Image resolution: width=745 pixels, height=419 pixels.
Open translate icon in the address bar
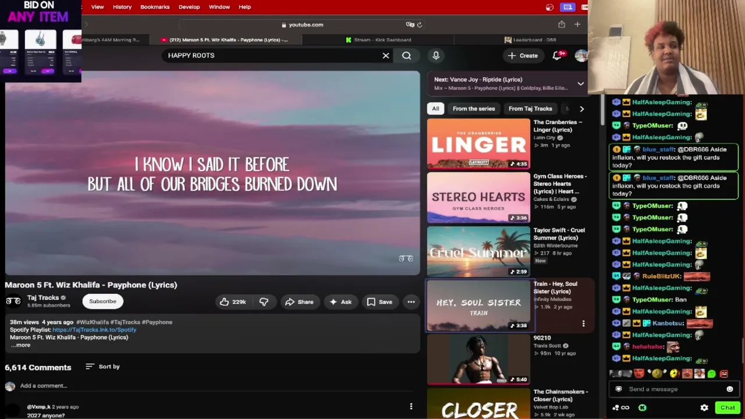410,24
